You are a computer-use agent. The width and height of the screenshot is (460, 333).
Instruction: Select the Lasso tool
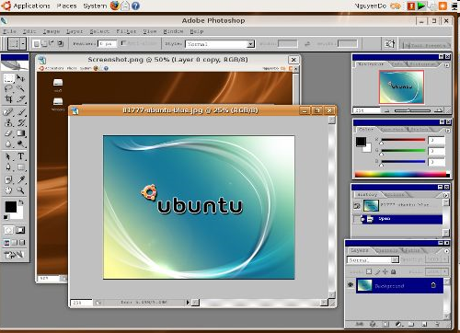tap(8, 89)
